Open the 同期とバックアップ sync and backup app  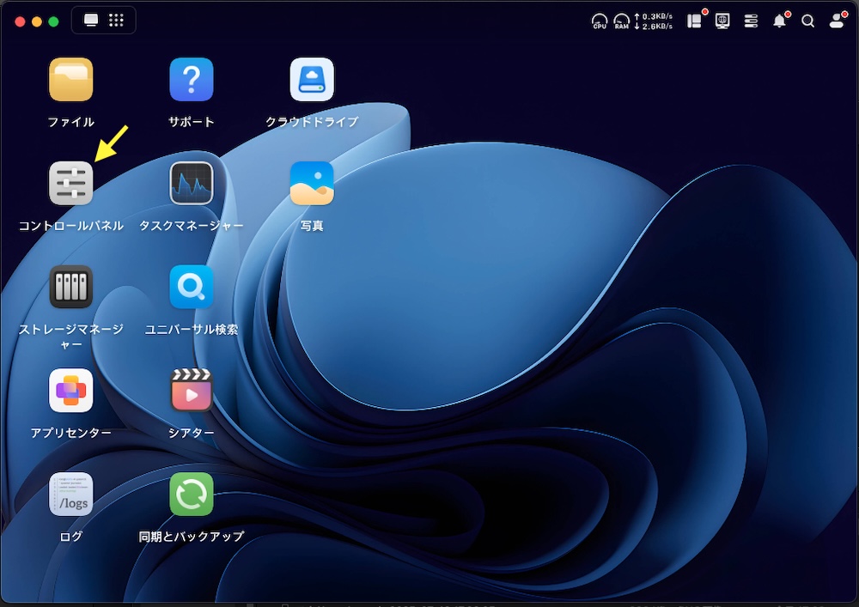coord(192,495)
